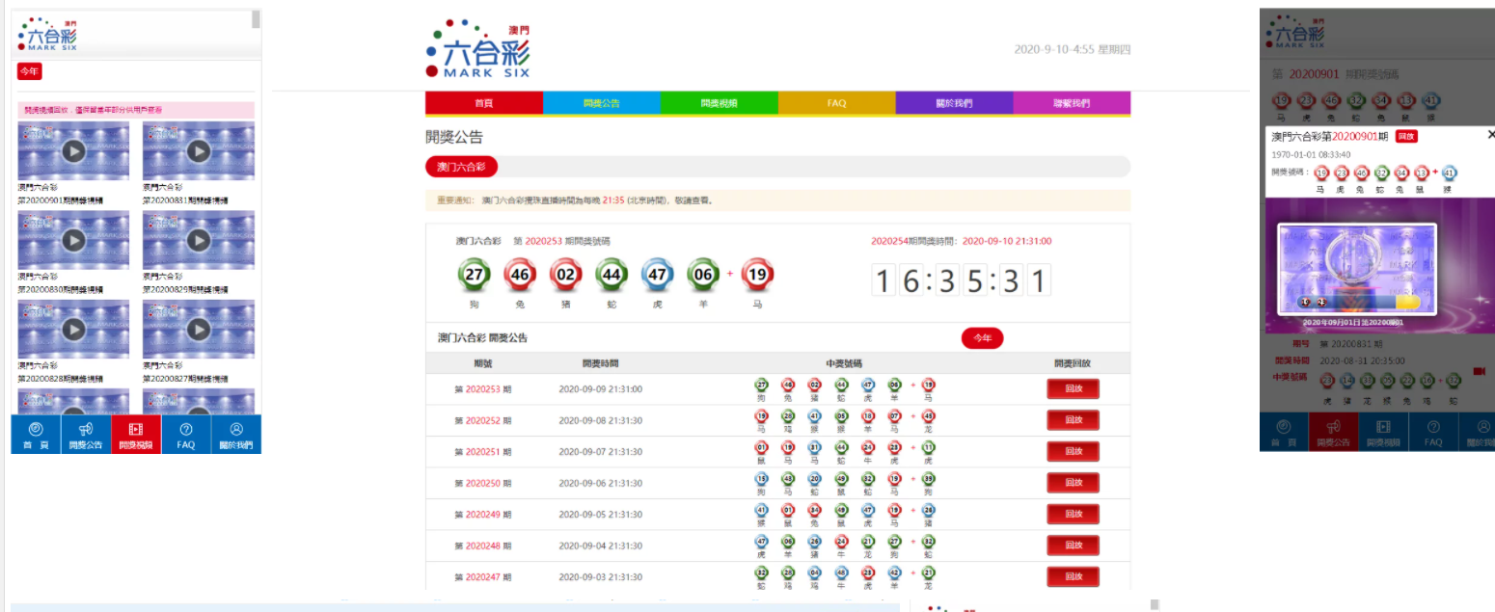This screenshot has height=612, width=1495.
Task: Close the 第20200901期 replay popup with X
Action: (1490, 136)
